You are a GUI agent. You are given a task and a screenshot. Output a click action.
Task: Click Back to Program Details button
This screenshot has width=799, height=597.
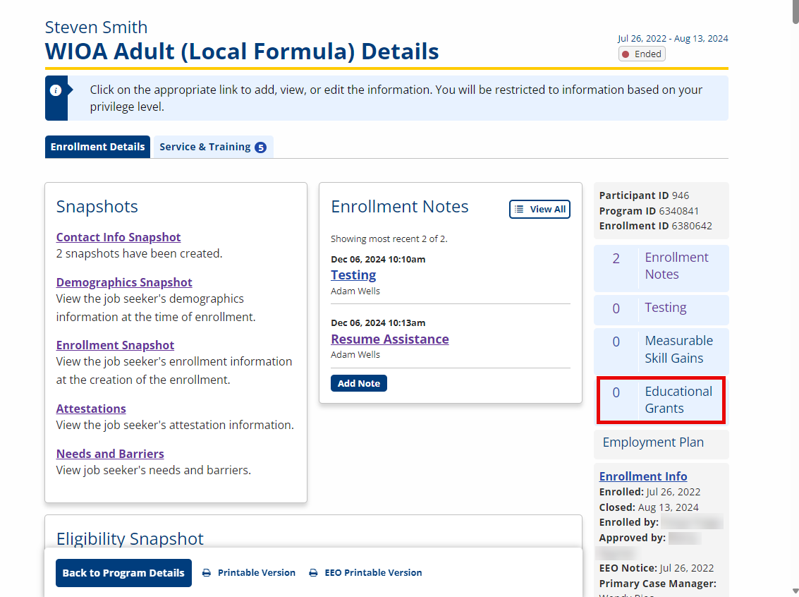tap(123, 573)
